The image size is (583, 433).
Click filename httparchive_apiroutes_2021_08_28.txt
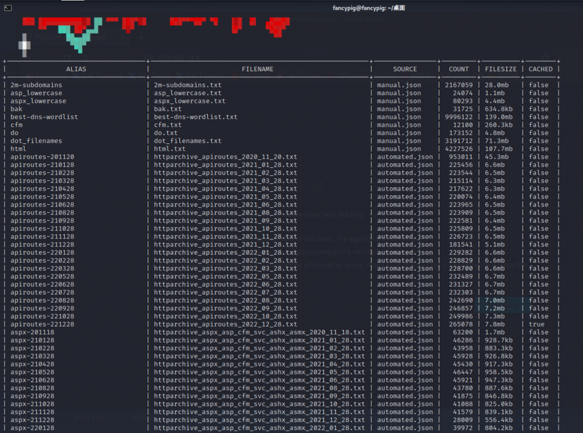click(225, 213)
